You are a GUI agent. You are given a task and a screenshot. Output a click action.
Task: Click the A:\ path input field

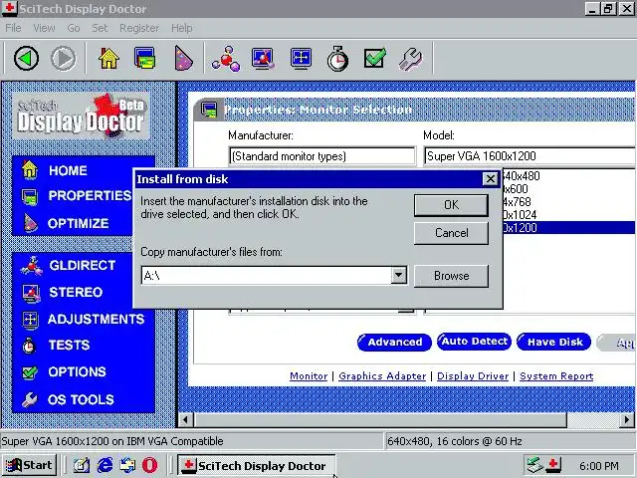click(x=266, y=276)
